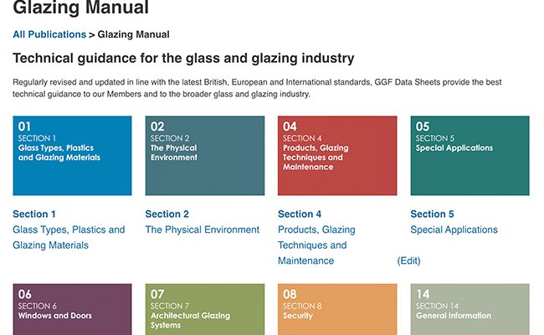Click the Section 2 heading link
The image size is (544, 335).
167,214
